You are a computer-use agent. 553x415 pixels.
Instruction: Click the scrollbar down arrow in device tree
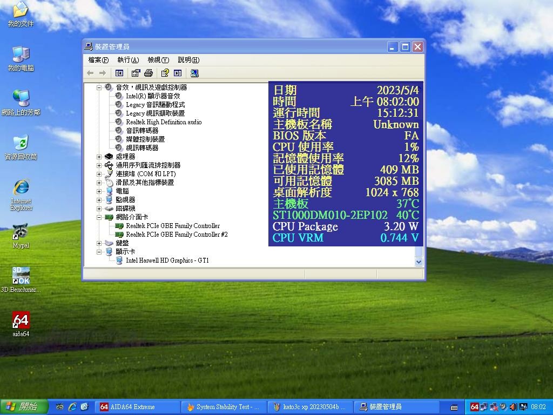419,262
